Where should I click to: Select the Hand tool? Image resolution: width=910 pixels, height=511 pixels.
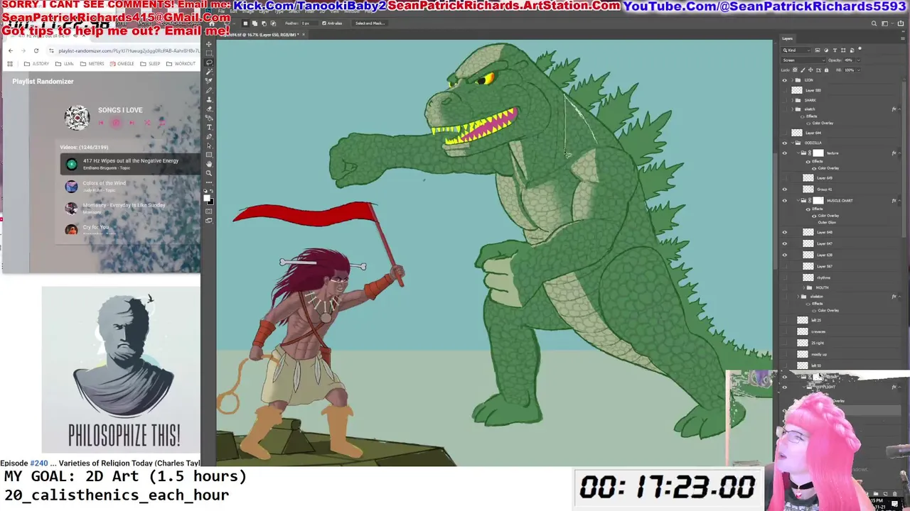pos(209,165)
